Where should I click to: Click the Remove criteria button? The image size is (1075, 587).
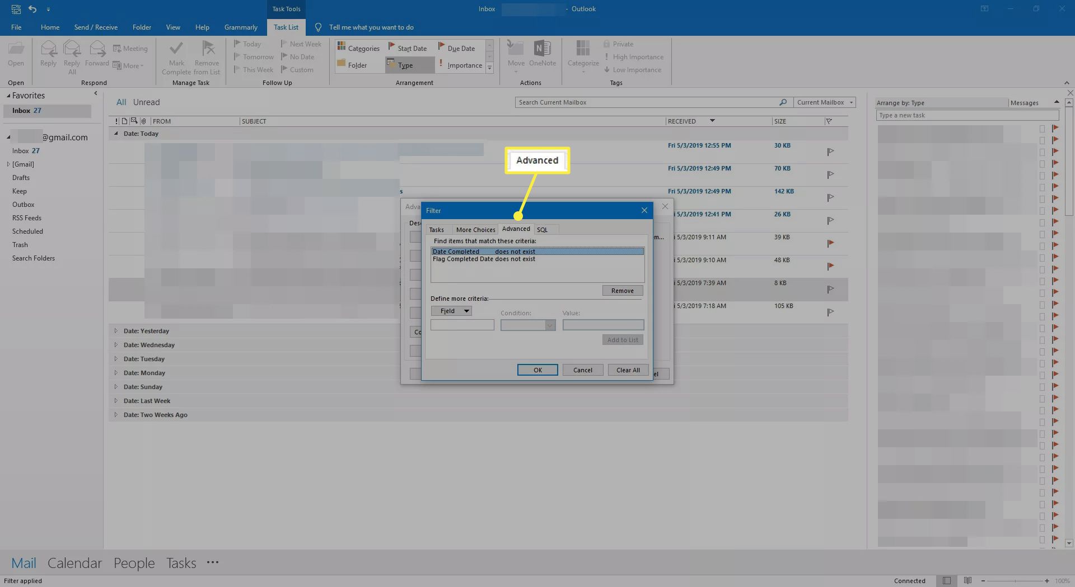[623, 291]
